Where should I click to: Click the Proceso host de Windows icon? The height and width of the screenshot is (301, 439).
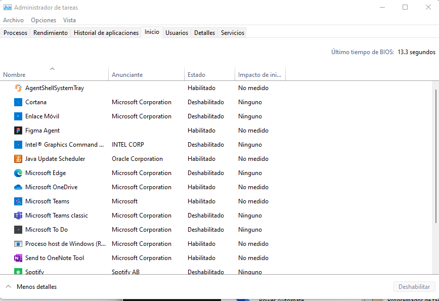tap(18, 244)
